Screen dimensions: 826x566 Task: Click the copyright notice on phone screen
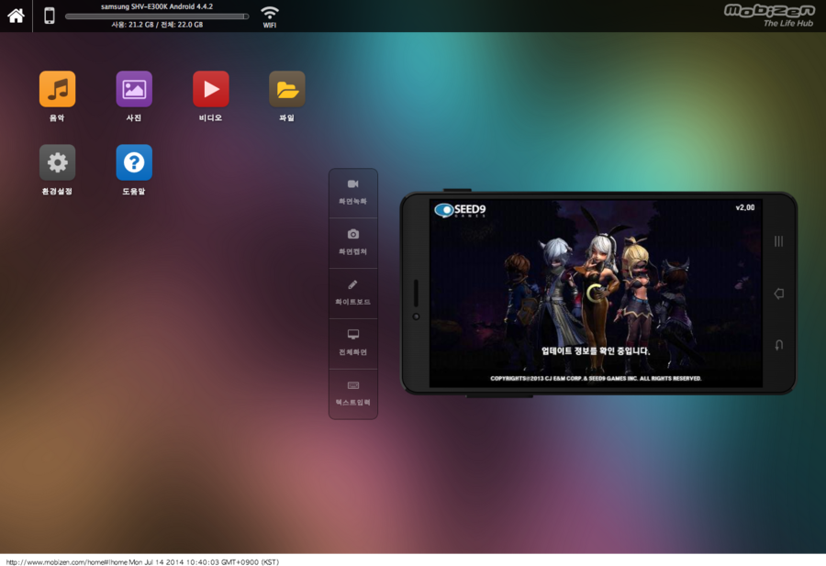coord(596,378)
